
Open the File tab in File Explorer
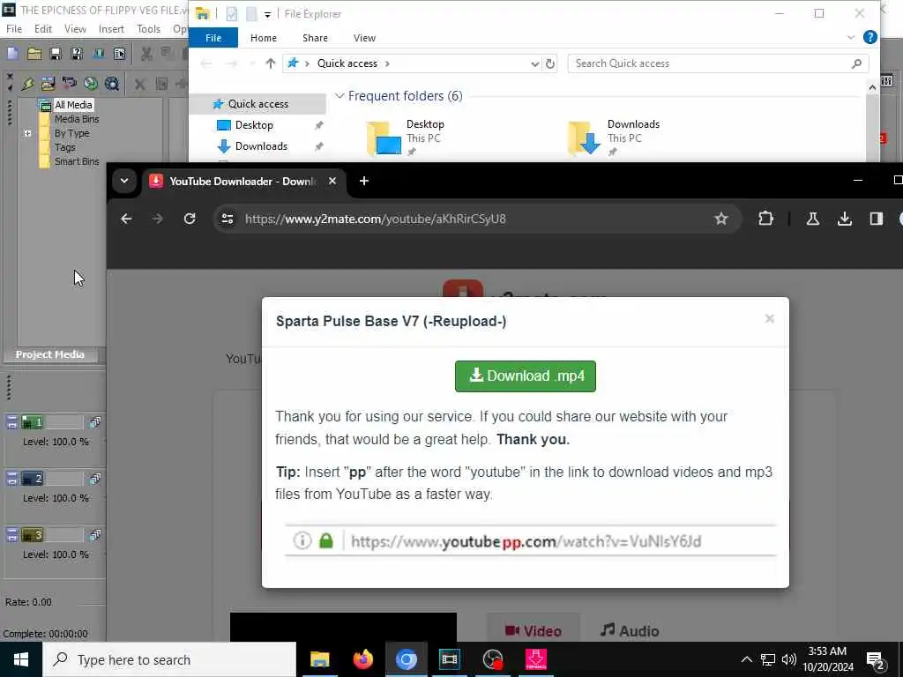[213, 37]
